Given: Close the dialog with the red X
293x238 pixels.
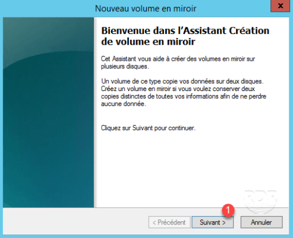Looking at the screenshot, I should 281,6.
